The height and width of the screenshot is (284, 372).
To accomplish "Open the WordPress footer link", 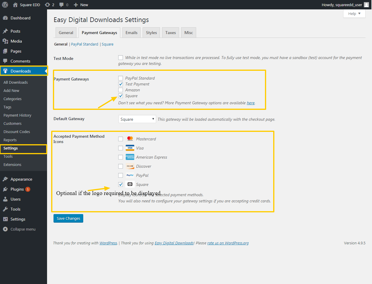I will 108,243.
